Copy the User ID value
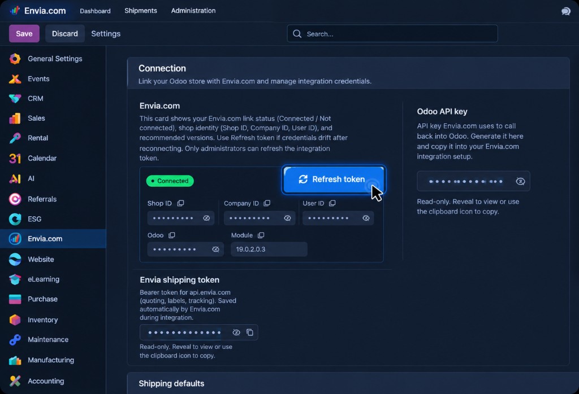 point(332,203)
